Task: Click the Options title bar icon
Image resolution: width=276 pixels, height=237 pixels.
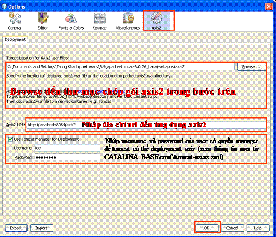Action: 4,6
